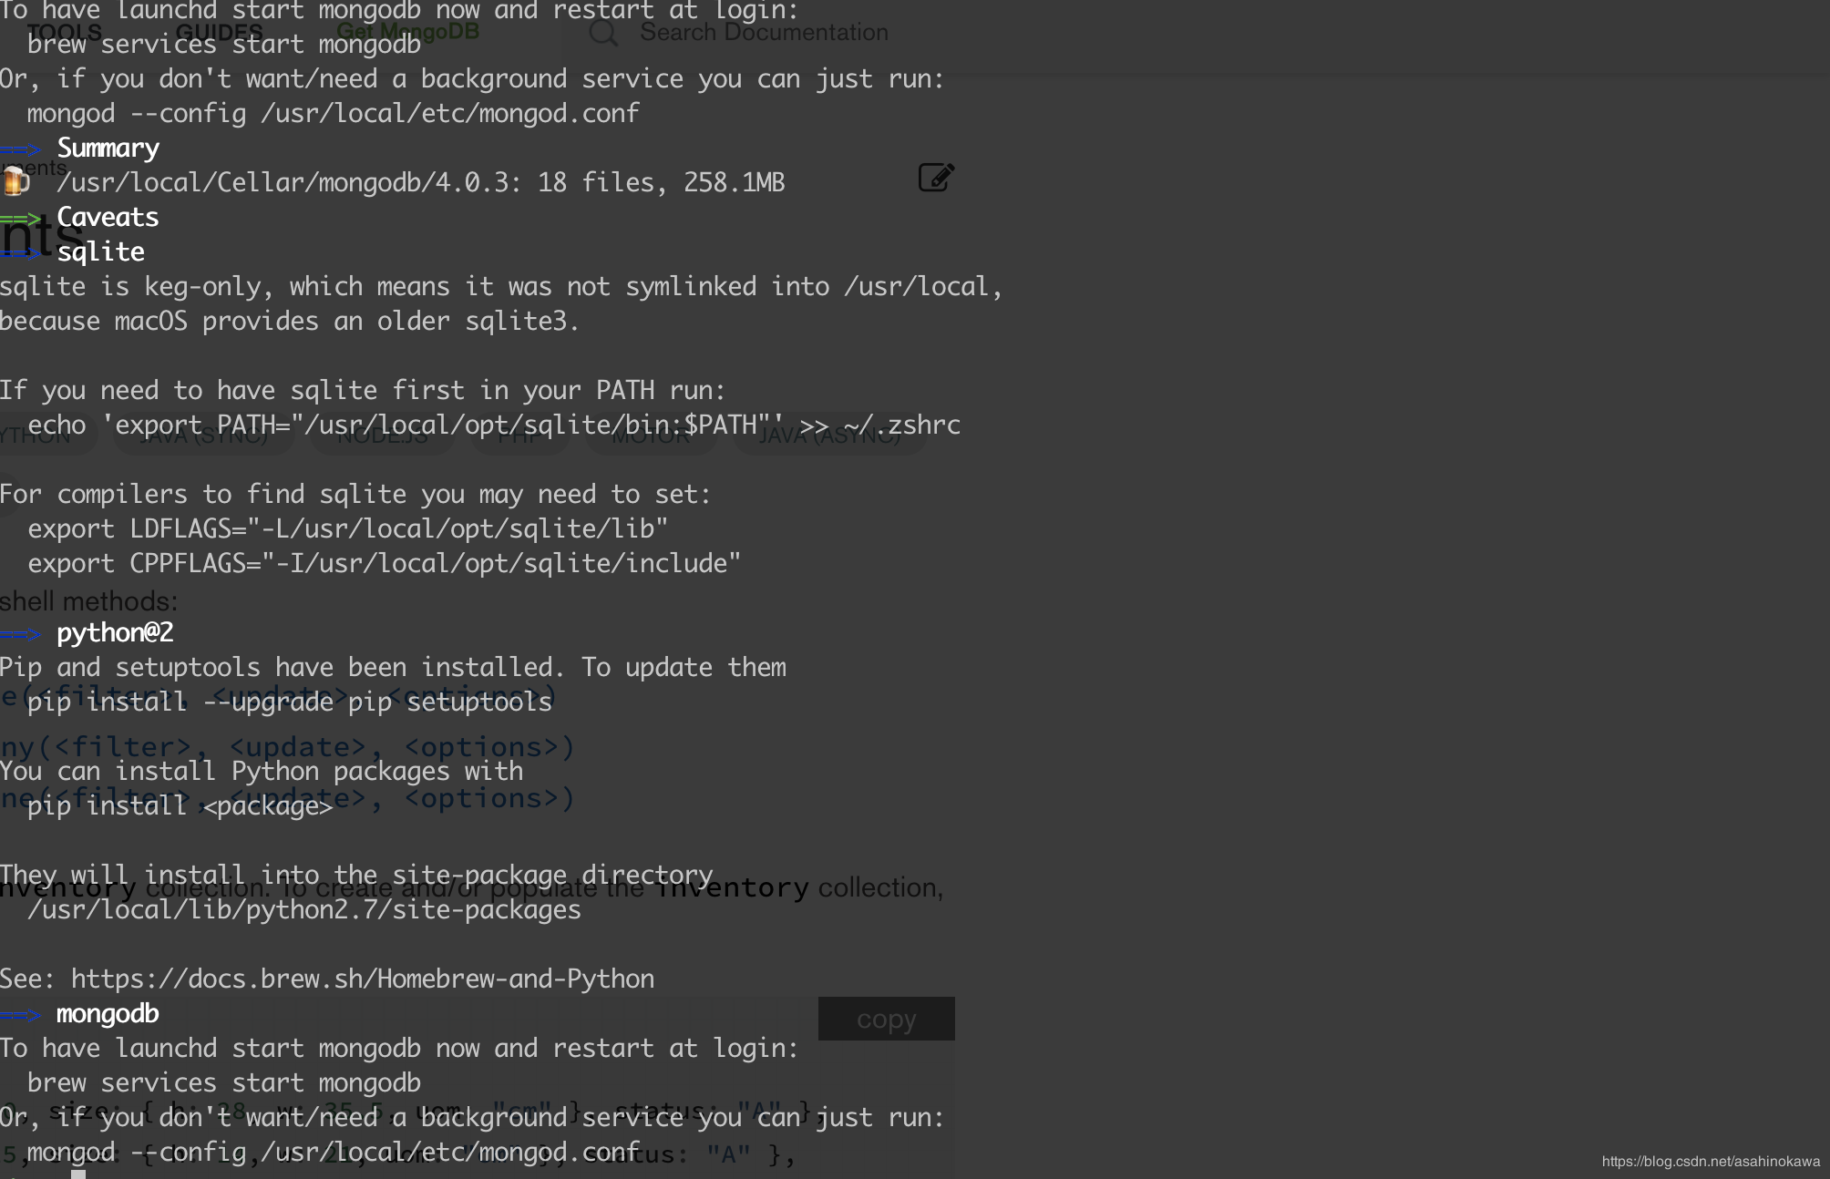Select the NODE.JS language tab
This screenshot has height=1179, width=1830.
click(382, 436)
